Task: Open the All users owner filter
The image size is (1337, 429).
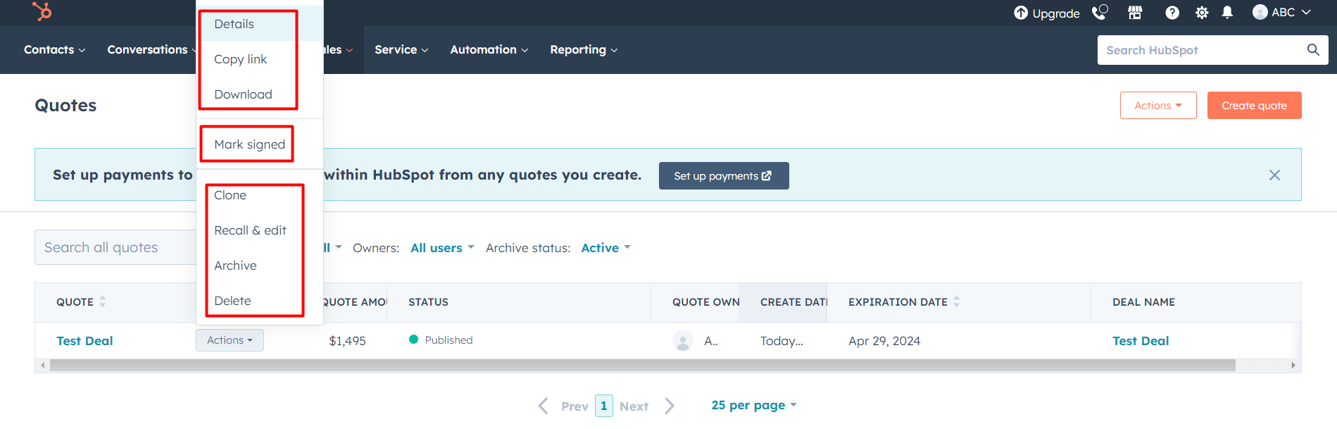Action: [442, 248]
